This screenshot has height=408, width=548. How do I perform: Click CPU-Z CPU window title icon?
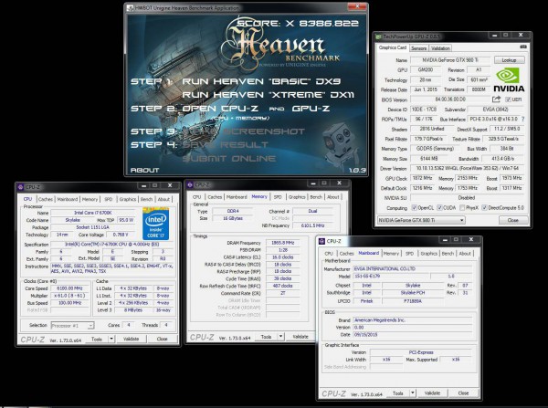pyautogui.click(x=21, y=187)
